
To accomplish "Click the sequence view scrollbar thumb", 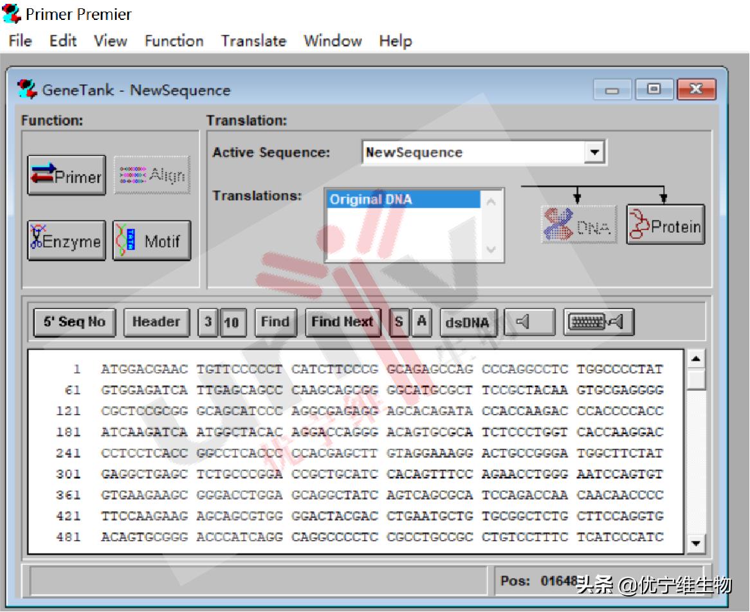I will pyautogui.click(x=697, y=380).
